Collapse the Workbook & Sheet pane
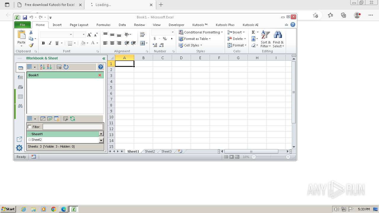This screenshot has height=213, width=379. pyautogui.click(x=104, y=59)
